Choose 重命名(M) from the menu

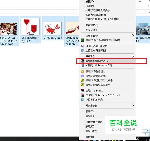click(91, 131)
